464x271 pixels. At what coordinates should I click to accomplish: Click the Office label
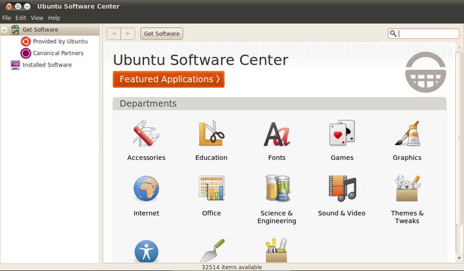tap(212, 213)
